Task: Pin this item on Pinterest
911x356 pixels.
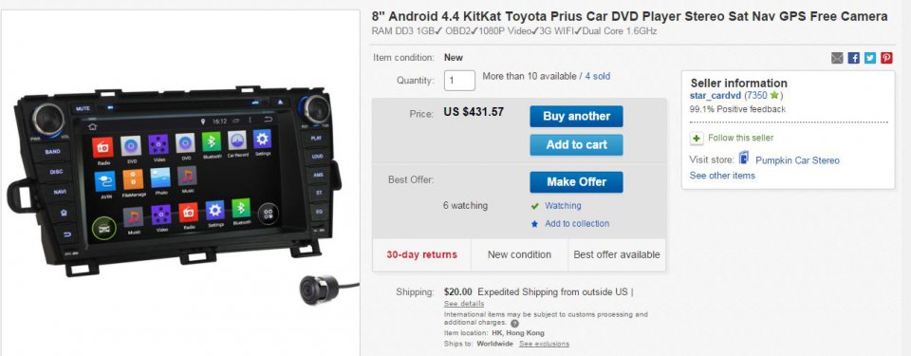Action: [x=886, y=58]
